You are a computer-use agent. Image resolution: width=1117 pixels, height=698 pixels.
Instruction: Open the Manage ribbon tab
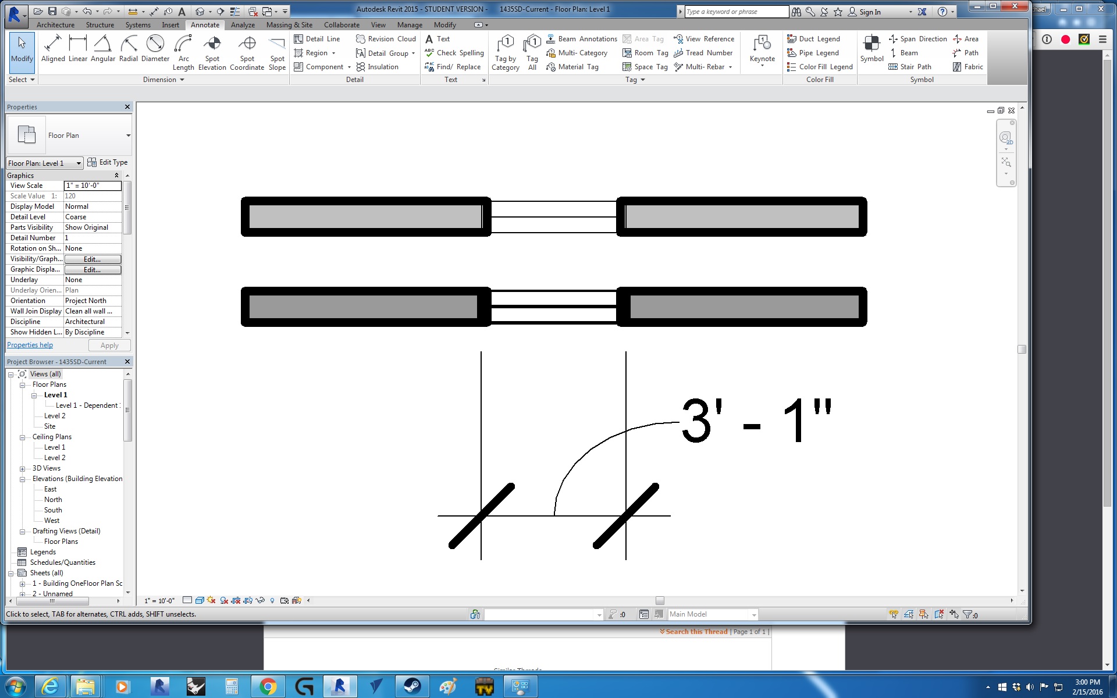coord(410,25)
